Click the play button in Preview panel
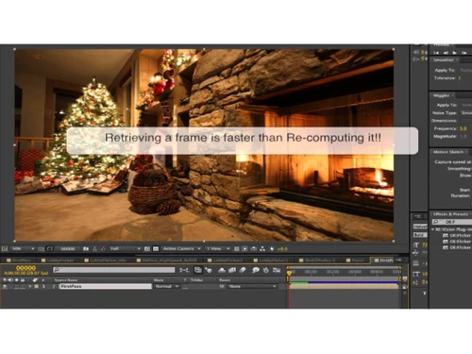Screen dimensions: 472x354 pos(455,53)
